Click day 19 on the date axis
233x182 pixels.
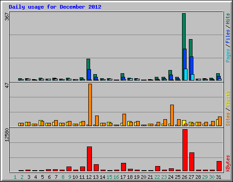tap(137, 177)
